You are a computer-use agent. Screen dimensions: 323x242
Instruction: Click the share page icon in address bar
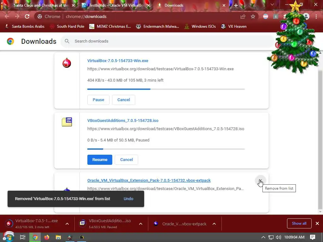[x=243, y=16]
